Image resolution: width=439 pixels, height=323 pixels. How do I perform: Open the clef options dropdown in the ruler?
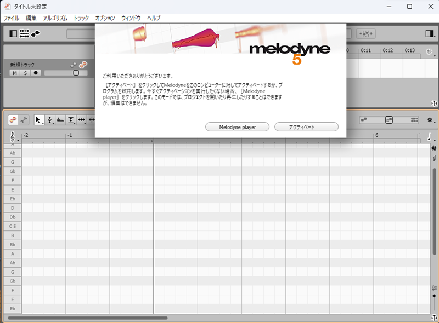click(13, 137)
